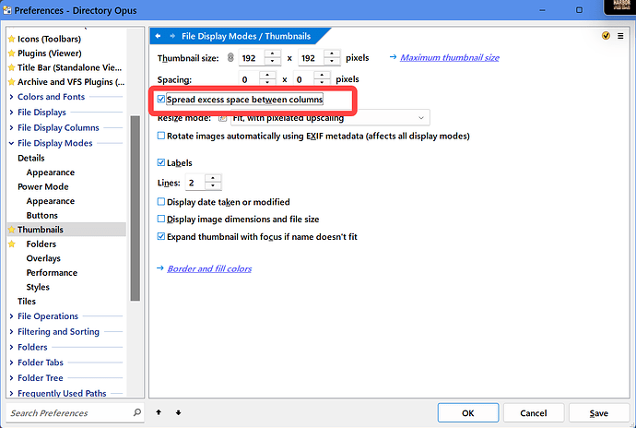Click the Directory Opus icon in the title bar

(x=6, y=10)
